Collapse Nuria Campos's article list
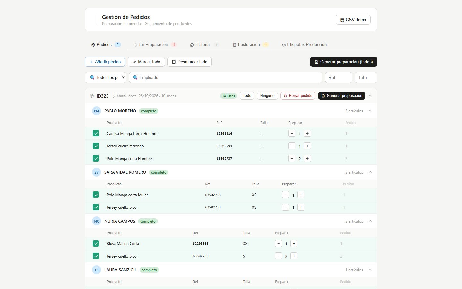This screenshot has height=289, width=462. point(370,221)
